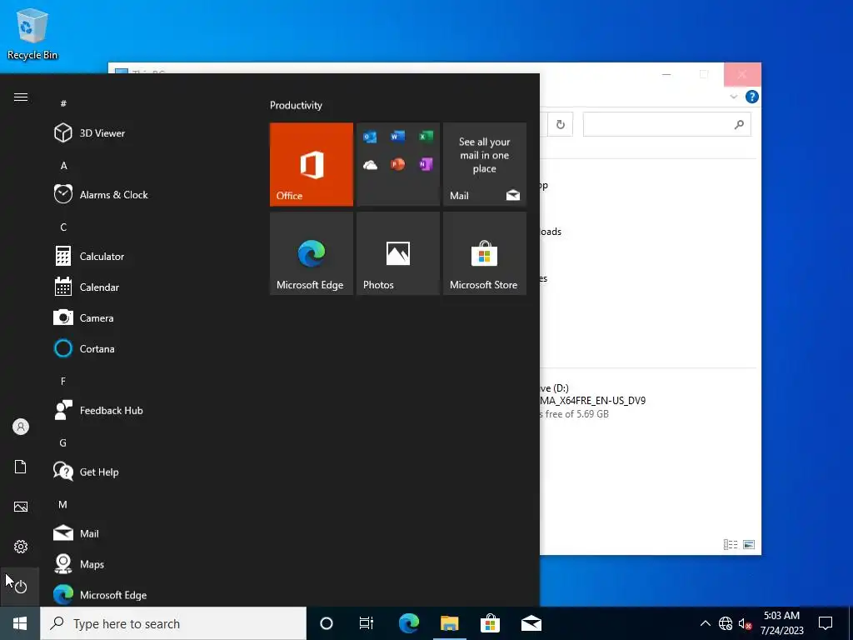Select the D: drive entry in File Explorer
The image size is (853, 640).
(x=593, y=401)
